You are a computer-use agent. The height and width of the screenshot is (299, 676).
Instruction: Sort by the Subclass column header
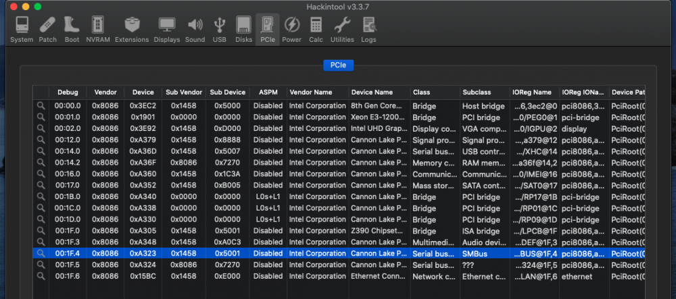(x=485, y=92)
